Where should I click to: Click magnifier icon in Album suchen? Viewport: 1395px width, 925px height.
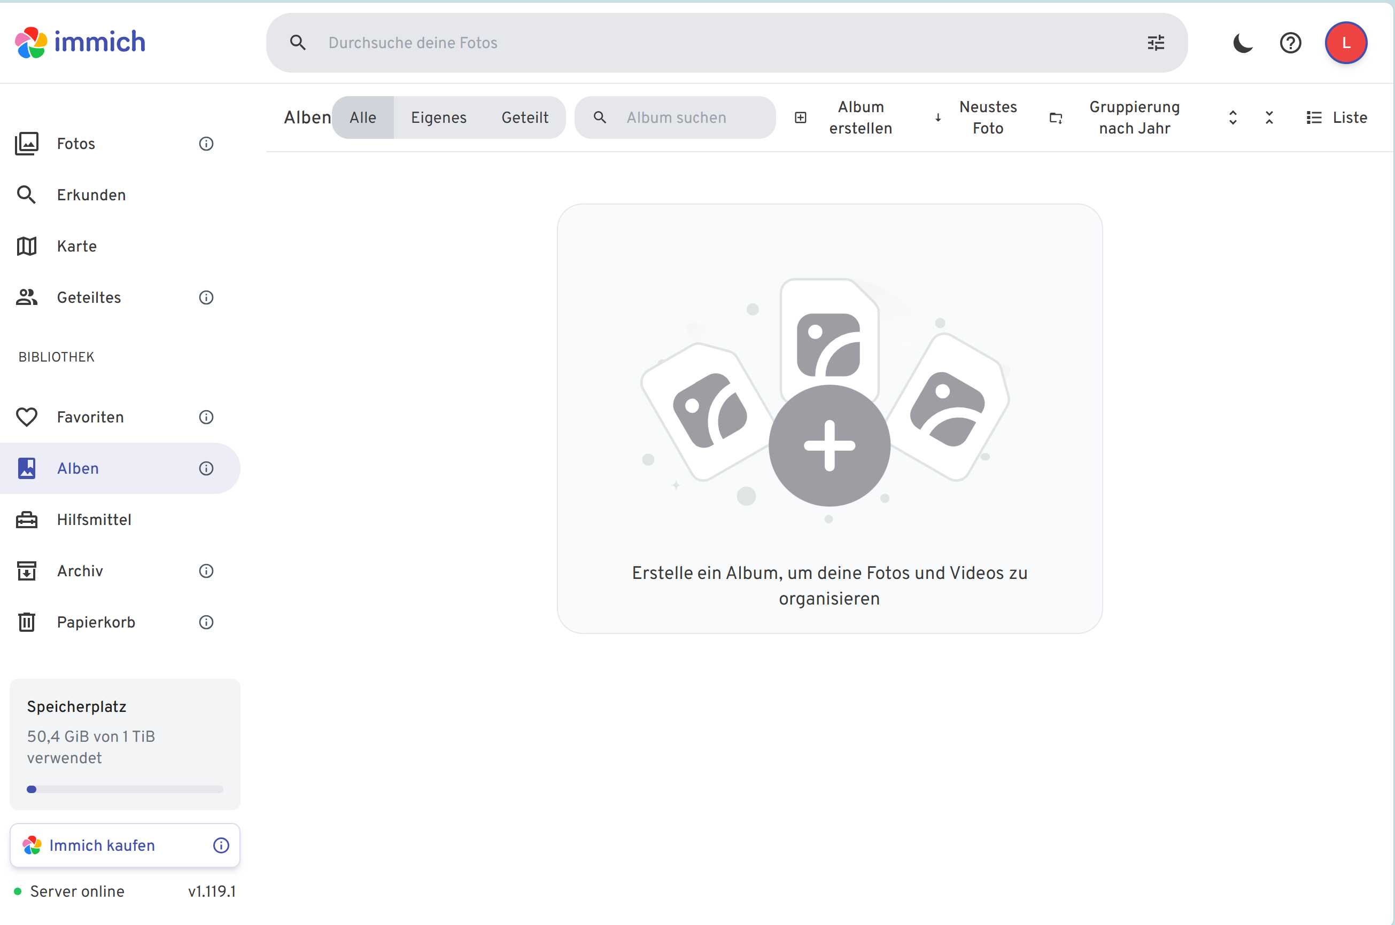600,117
